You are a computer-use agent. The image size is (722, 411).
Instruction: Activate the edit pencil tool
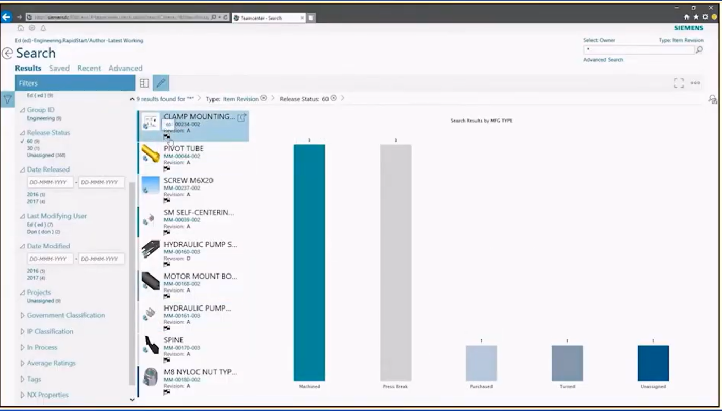(160, 83)
